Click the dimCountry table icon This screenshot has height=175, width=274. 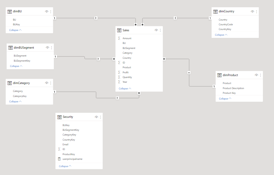215,12
